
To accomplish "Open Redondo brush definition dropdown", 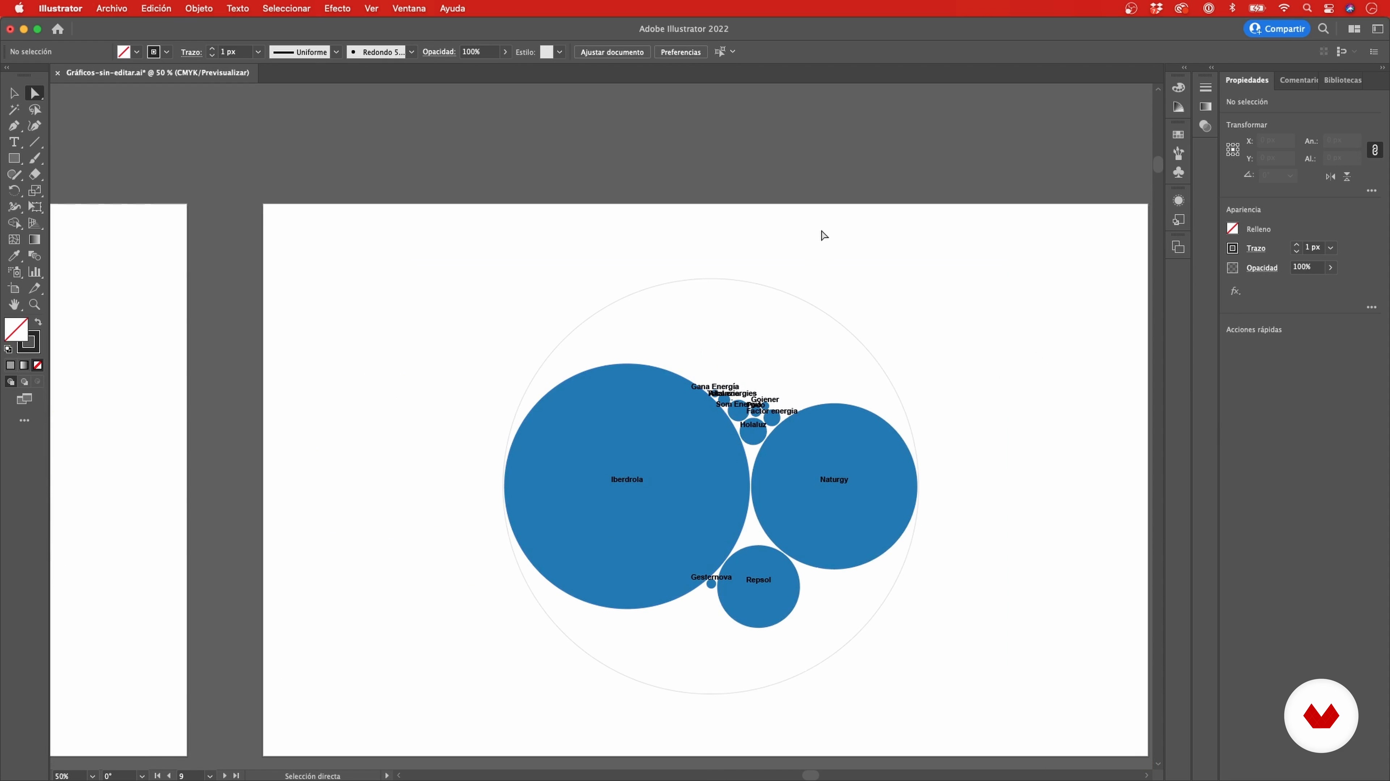I will pos(412,52).
